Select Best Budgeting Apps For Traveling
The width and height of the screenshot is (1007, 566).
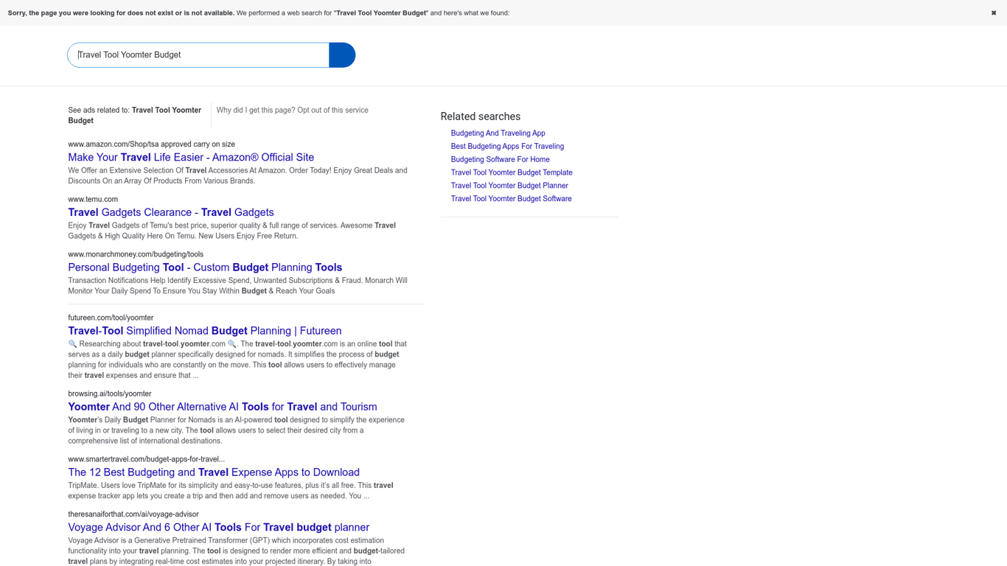[507, 147]
